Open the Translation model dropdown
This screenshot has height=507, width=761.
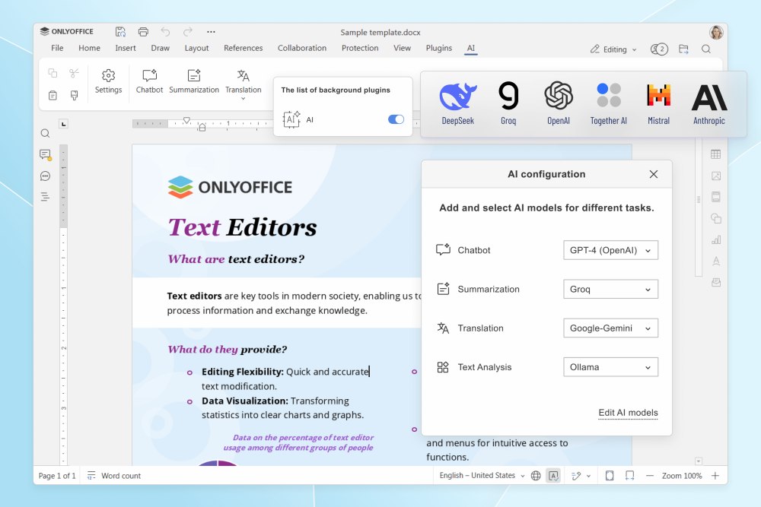pos(610,328)
